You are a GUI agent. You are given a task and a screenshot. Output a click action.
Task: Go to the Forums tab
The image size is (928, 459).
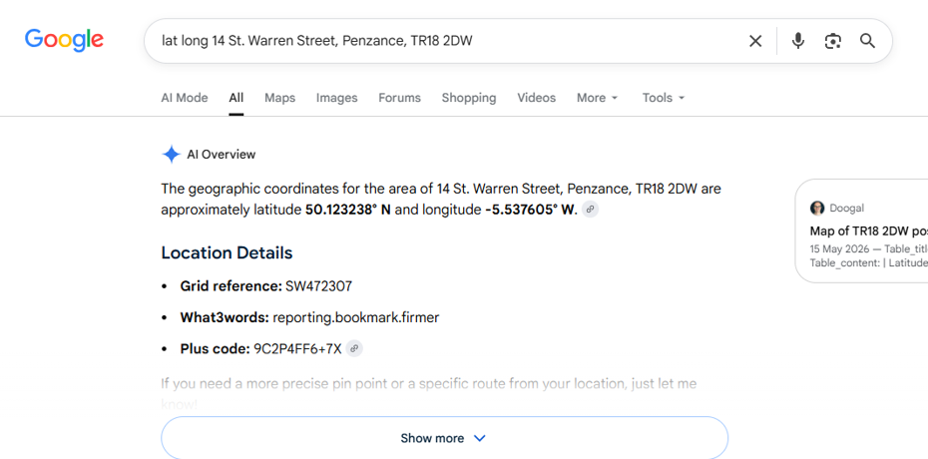(x=399, y=98)
